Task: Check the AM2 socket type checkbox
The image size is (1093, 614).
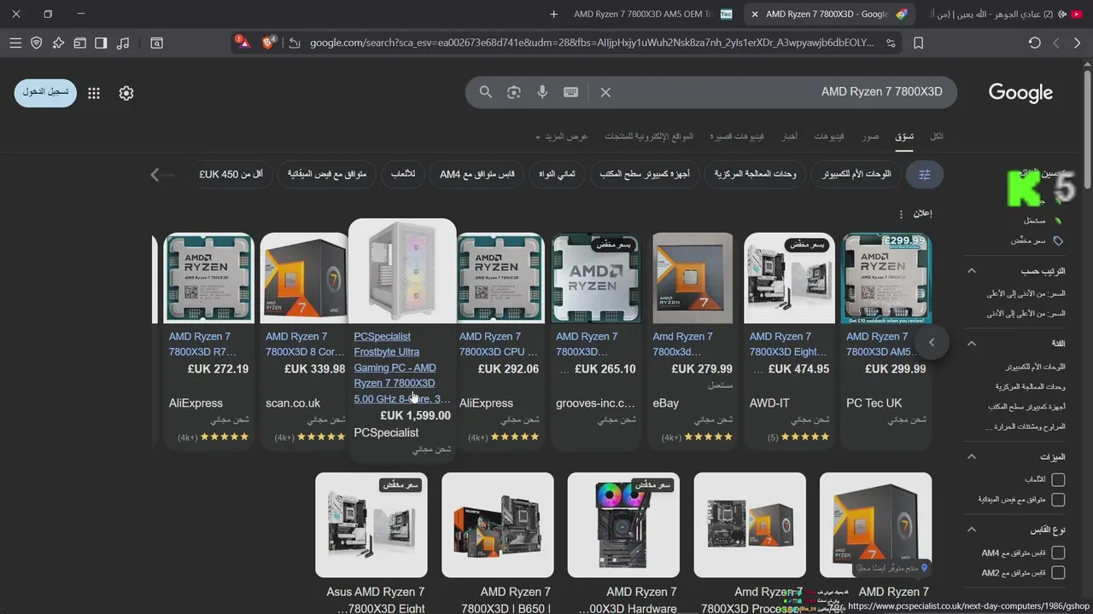Action: [1058, 573]
